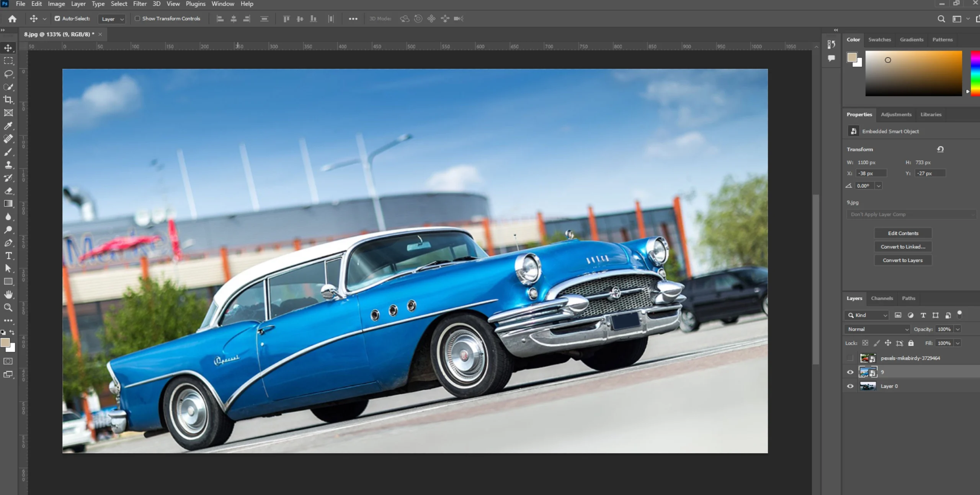
Task: Choose the Path Selection tool
Action: click(8, 269)
